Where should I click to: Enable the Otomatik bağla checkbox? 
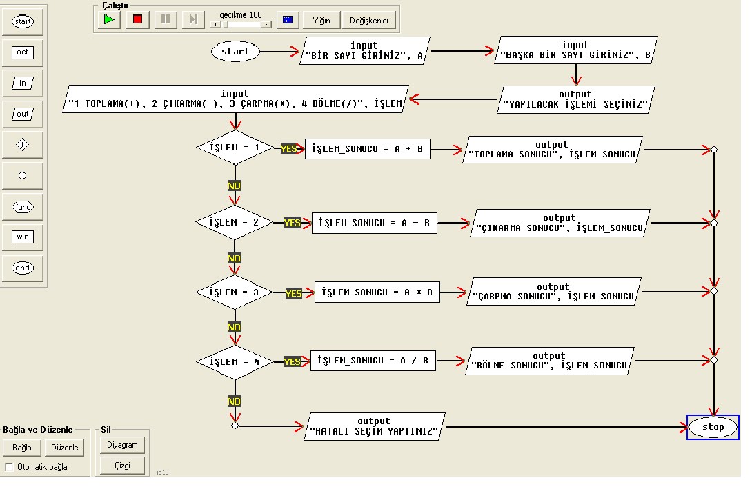(x=8, y=467)
